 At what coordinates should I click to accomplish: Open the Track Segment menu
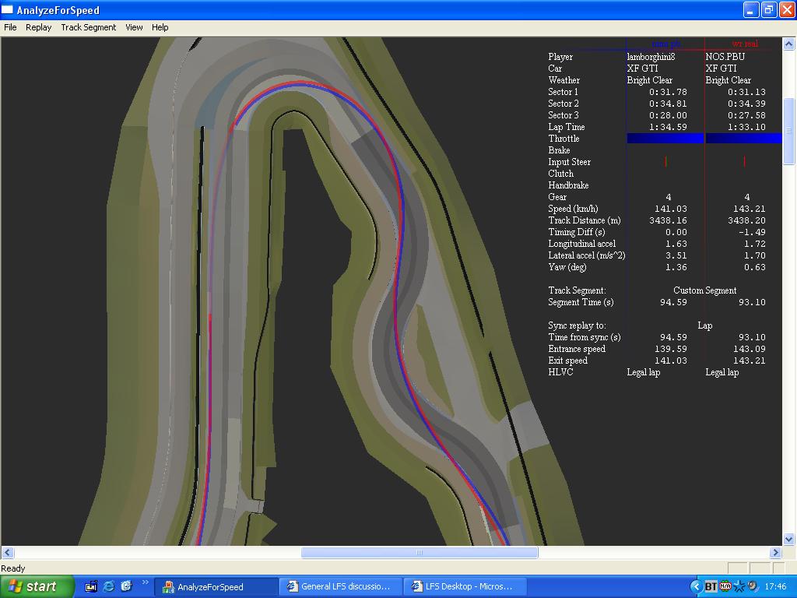[89, 27]
